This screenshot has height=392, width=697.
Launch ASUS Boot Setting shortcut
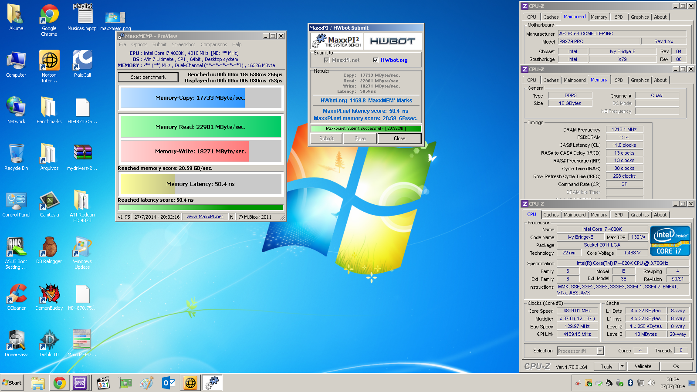(16, 253)
